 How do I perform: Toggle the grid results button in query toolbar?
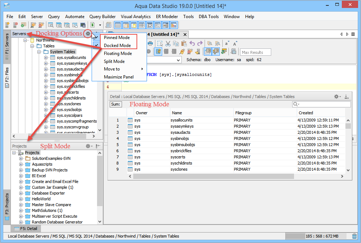(x=208, y=51)
